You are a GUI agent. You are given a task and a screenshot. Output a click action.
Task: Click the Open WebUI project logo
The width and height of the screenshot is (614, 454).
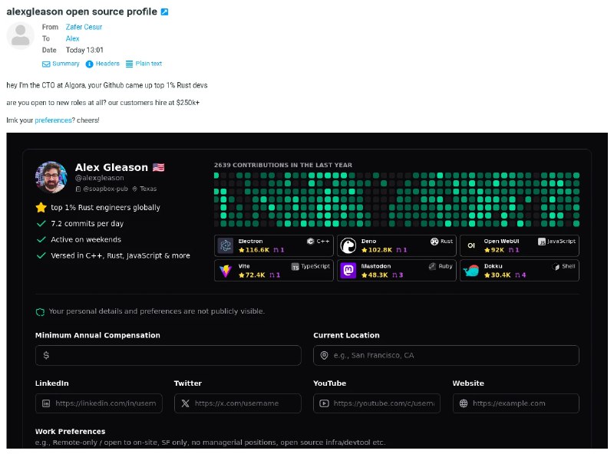click(x=471, y=245)
